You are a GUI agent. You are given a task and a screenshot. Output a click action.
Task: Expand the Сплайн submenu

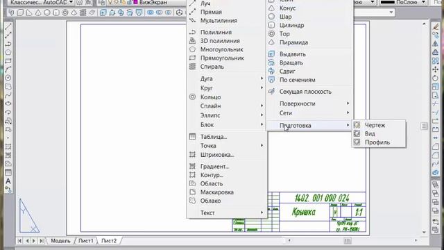(x=227, y=106)
